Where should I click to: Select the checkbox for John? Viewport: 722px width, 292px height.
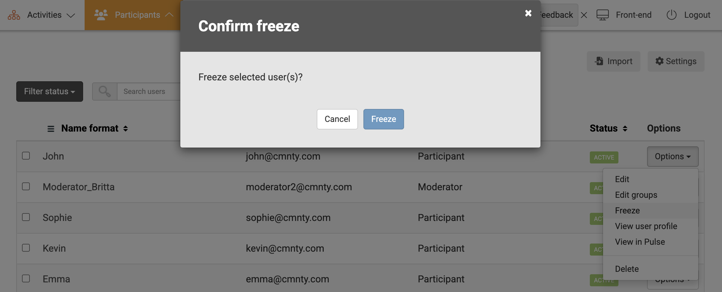[26, 156]
